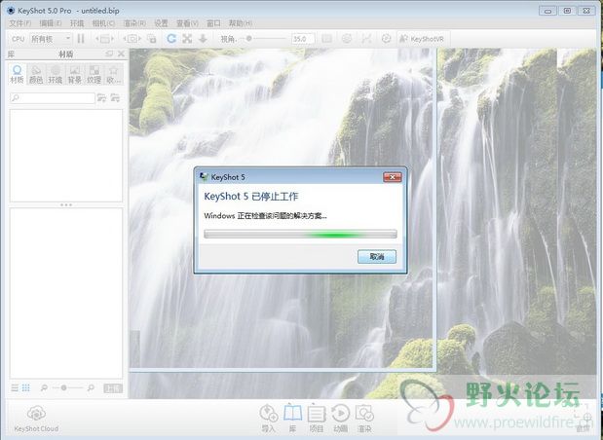Click the performance mode toolbar icon
Viewport: 603px width, 440px height.
click(x=104, y=39)
